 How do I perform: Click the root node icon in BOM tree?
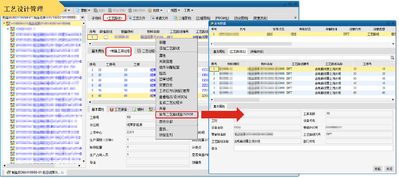point(8,23)
